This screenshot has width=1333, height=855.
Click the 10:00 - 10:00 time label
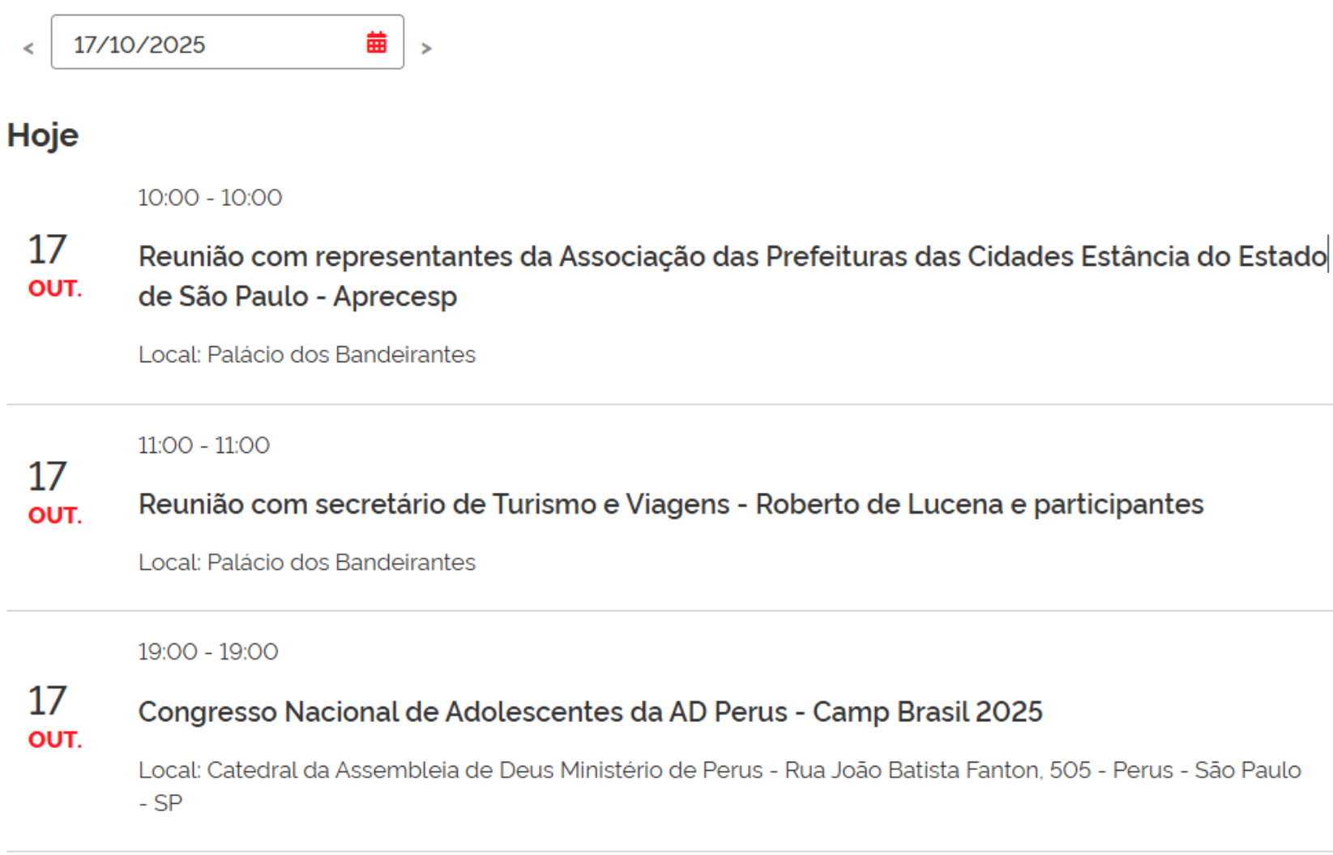tap(210, 198)
